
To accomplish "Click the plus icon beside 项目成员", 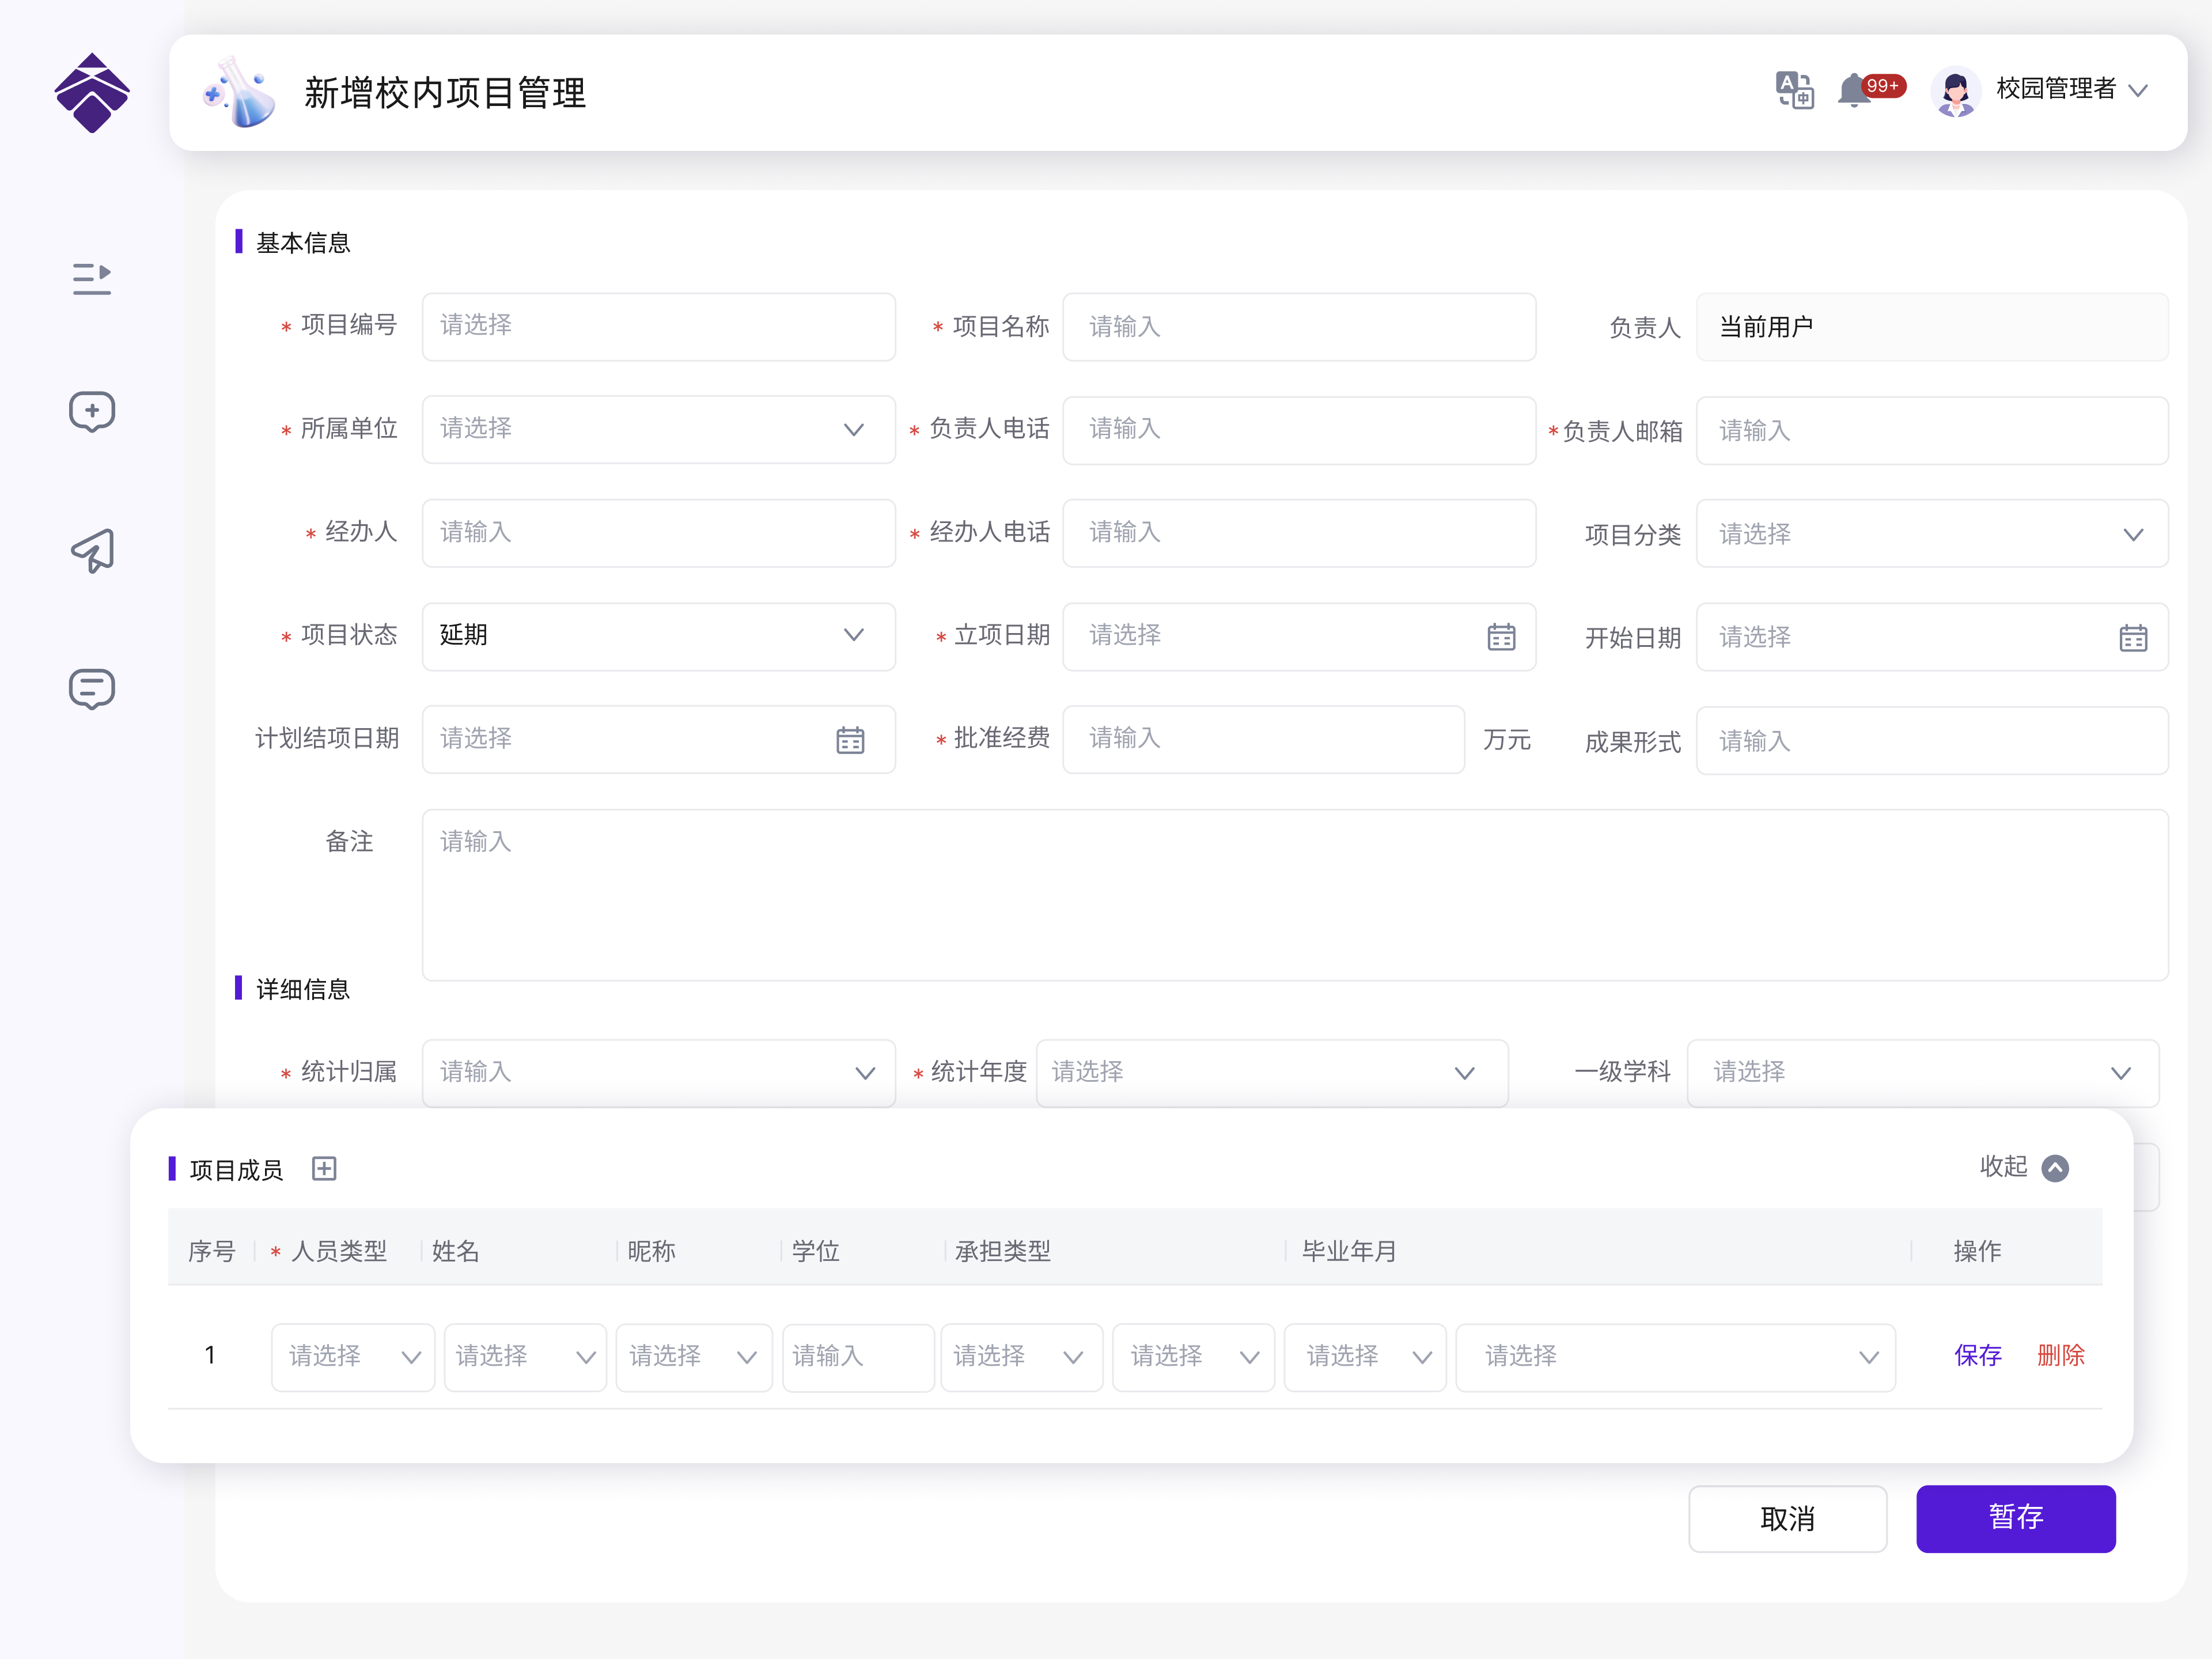I will [x=324, y=1168].
